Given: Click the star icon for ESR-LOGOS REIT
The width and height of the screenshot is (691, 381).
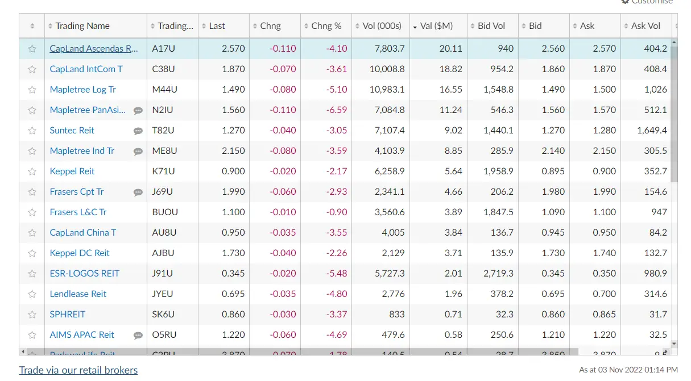Looking at the screenshot, I should [x=32, y=274].
